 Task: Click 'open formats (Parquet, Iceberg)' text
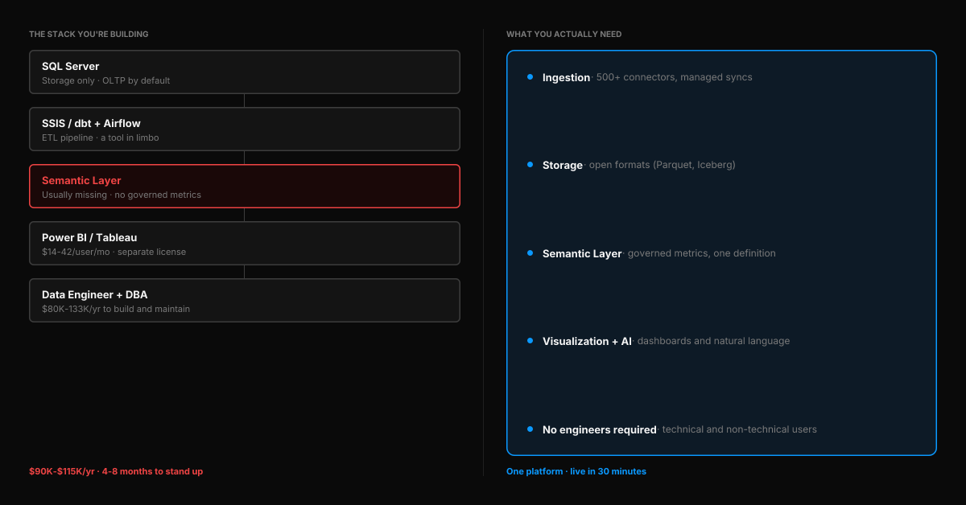[x=663, y=165]
